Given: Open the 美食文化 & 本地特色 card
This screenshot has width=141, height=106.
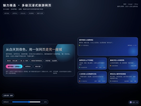Looking at the screenshot, I should 123,64.
